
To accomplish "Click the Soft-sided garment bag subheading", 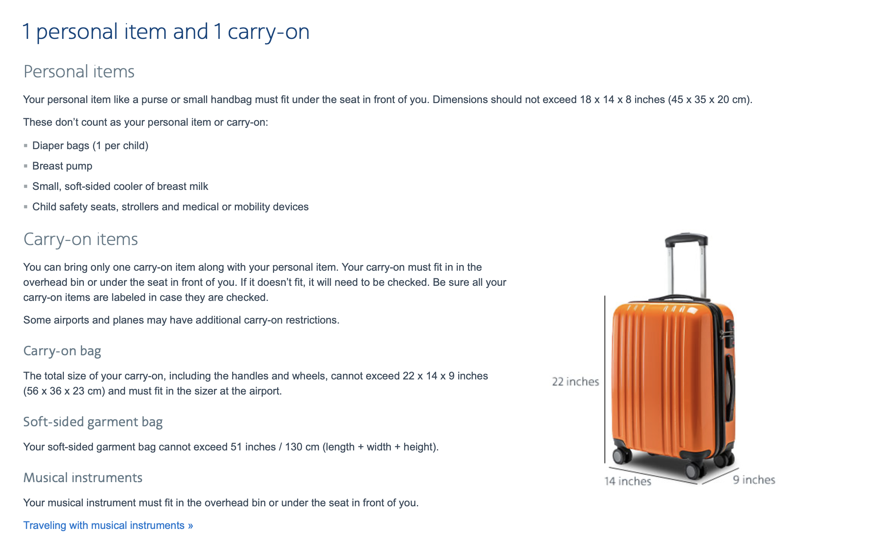I will [93, 422].
